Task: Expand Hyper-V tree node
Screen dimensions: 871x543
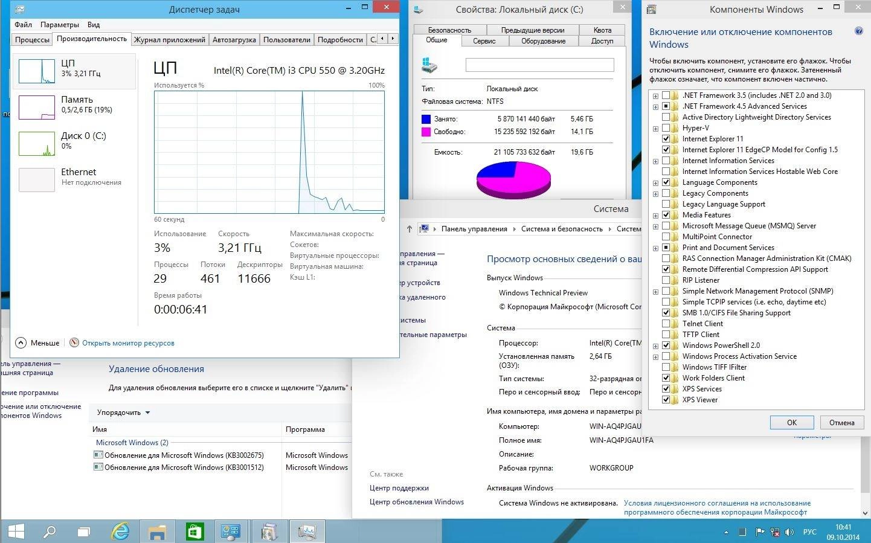Action: pos(655,129)
